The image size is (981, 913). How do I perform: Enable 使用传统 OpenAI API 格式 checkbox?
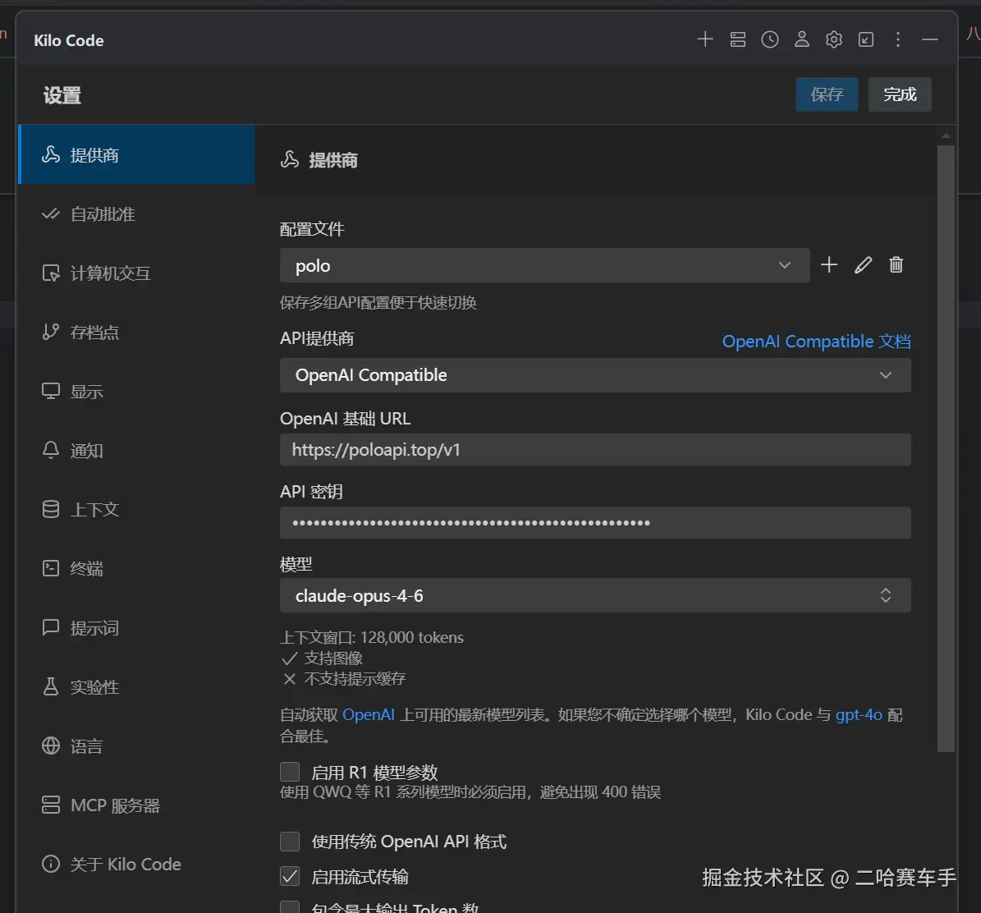(x=290, y=841)
